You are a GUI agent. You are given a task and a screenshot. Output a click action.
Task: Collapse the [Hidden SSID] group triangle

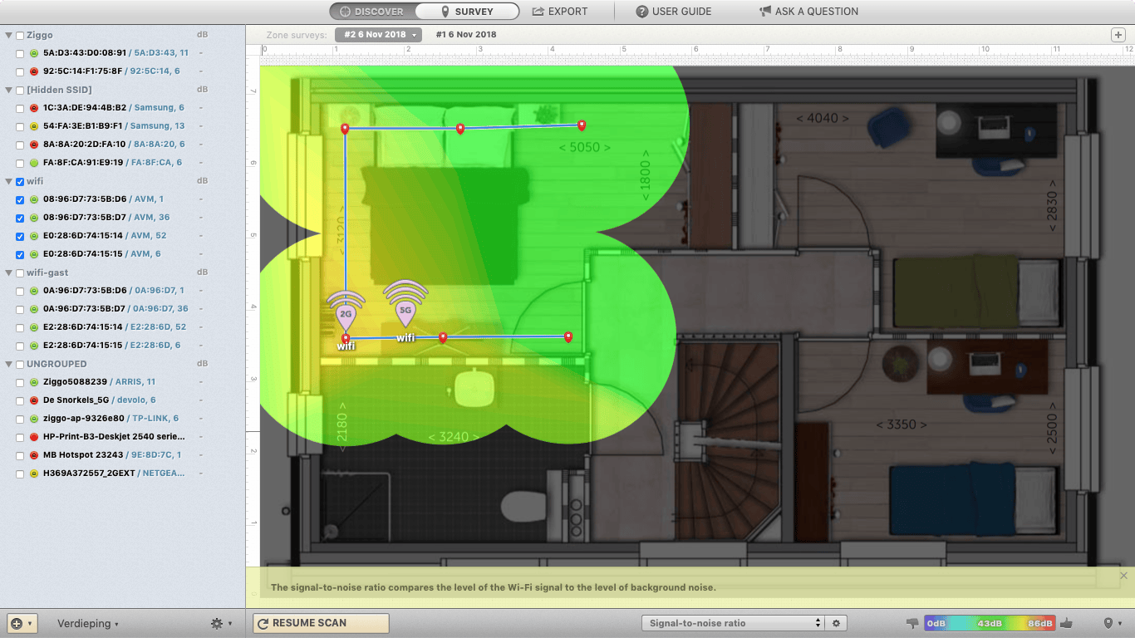click(9, 91)
